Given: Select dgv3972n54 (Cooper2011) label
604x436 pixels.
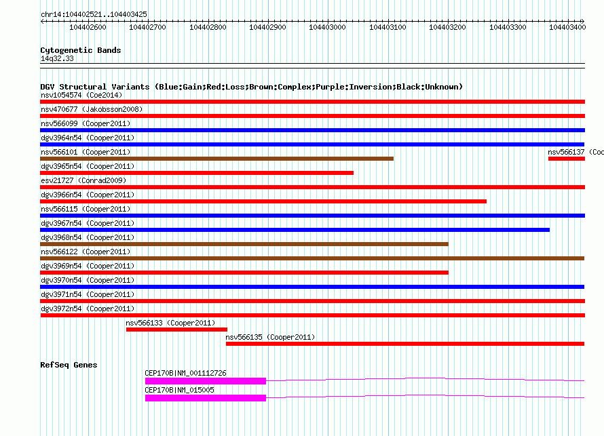Looking at the screenshot, I should [x=88, y=309].
